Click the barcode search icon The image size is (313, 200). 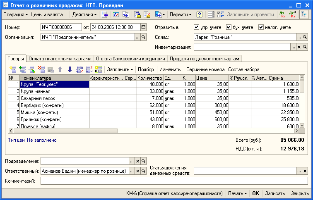click(99, 69)
